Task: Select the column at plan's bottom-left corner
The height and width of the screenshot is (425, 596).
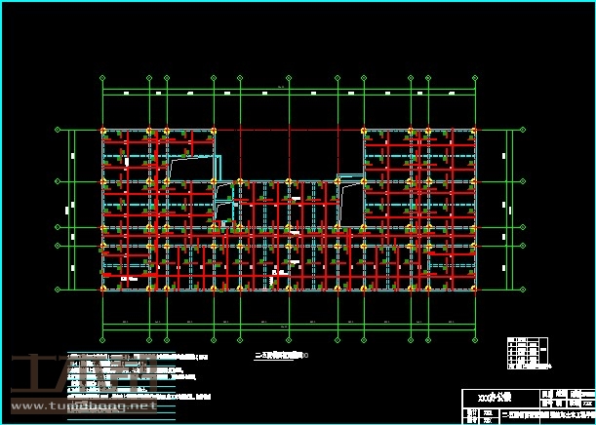Action: tap(103, 290)
